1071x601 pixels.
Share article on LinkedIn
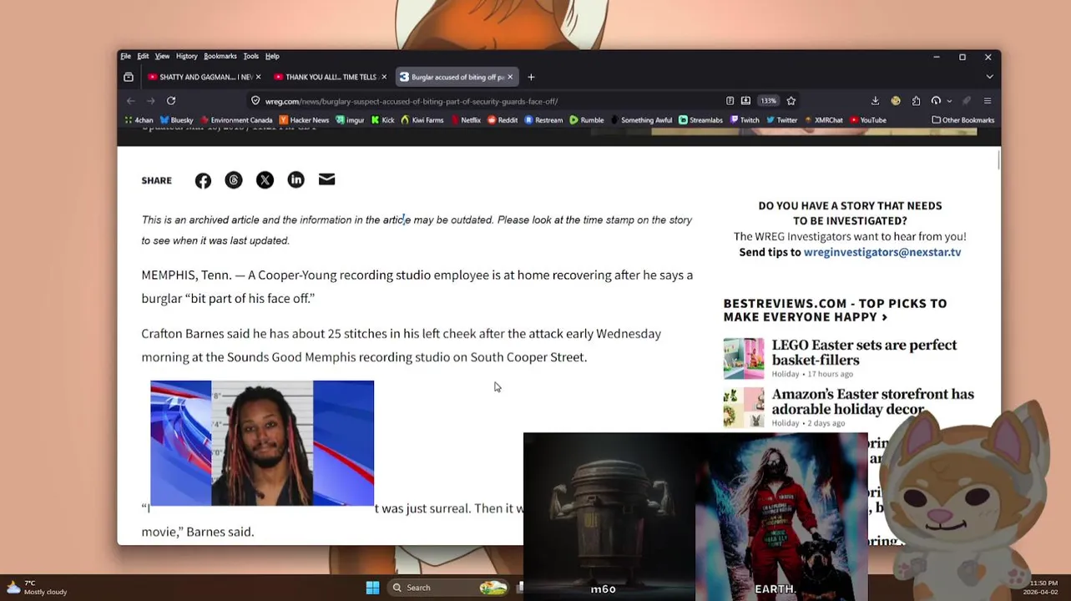pos(296,180)
